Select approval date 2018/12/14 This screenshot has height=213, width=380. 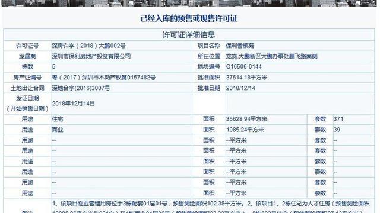pyautogui.click(x=240, y=88)
